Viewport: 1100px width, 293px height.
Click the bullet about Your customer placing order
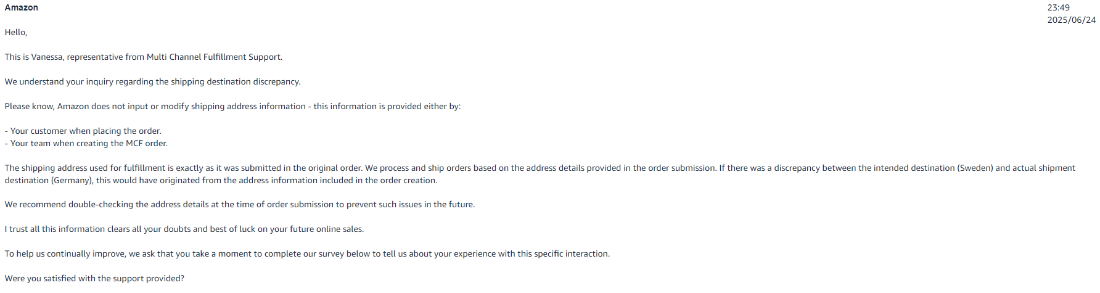click(x=83, y=131)
